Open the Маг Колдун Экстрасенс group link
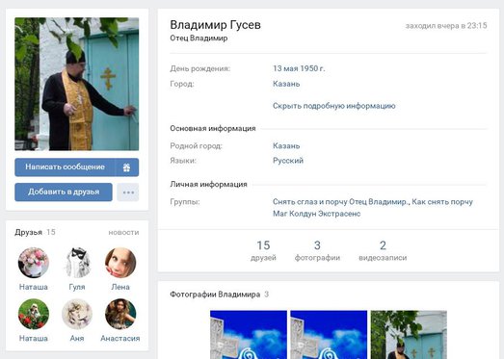Viewport: 504px width, 359px height. [x=317, y=214]
